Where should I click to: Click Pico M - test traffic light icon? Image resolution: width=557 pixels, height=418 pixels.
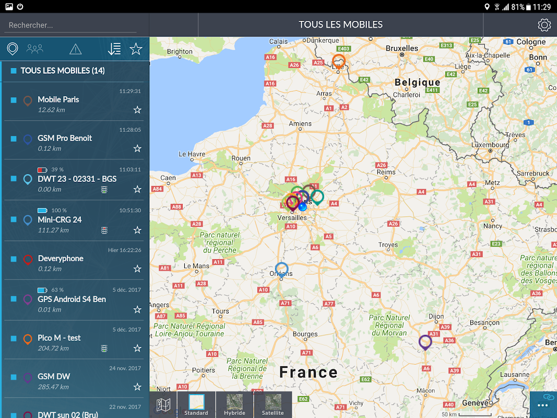(x=104, y=349)
